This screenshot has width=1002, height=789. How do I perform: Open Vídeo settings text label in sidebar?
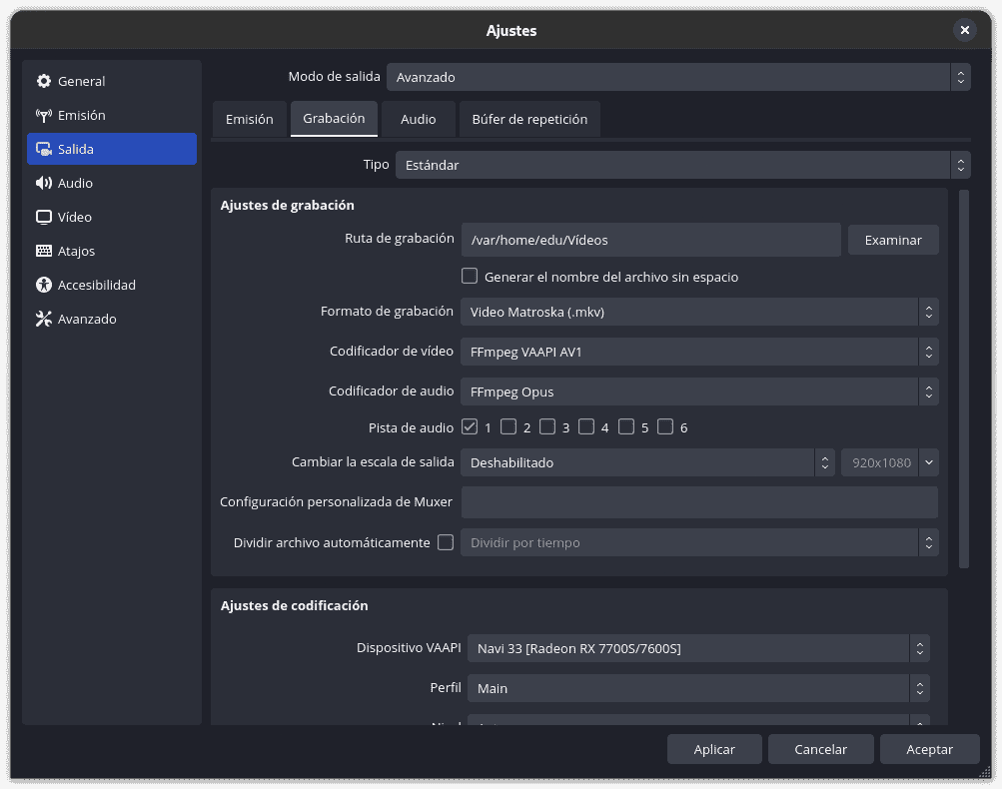point(74,217)
